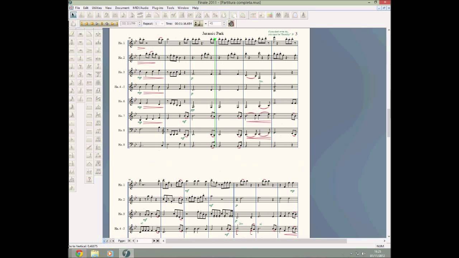The width and height of the screenshot is (459, 258).
Task: Choose the Clef tool
Action: 107,15
